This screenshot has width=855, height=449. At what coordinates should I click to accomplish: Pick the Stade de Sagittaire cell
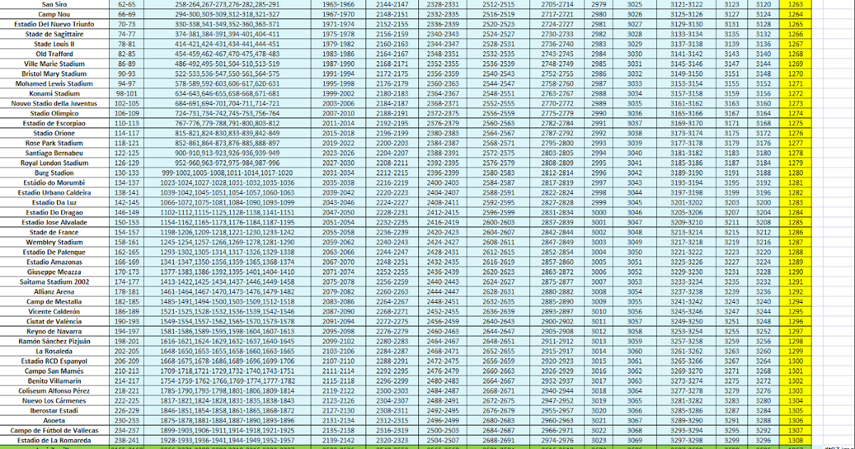point(55,33)
